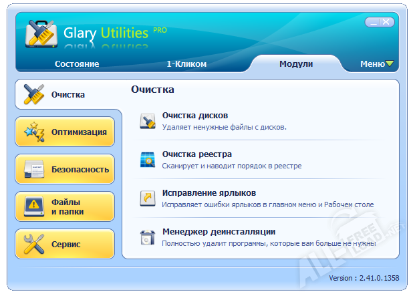The height and width of the screenshot is (296, 413).
Task: Click the Файлы и папки drive icon
Action: pyautogui.click(x=33, y=206)
